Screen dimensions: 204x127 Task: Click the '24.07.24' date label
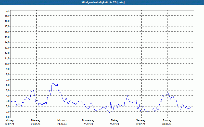[62, 124]
